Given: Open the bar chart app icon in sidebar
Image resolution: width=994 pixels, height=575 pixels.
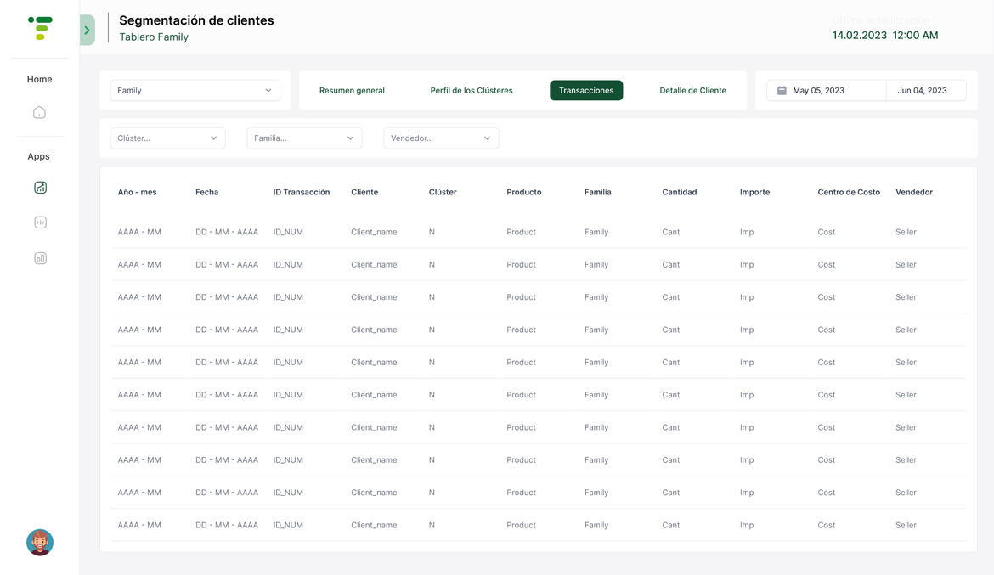Looking at the screenshot, I should click(40, 258).
